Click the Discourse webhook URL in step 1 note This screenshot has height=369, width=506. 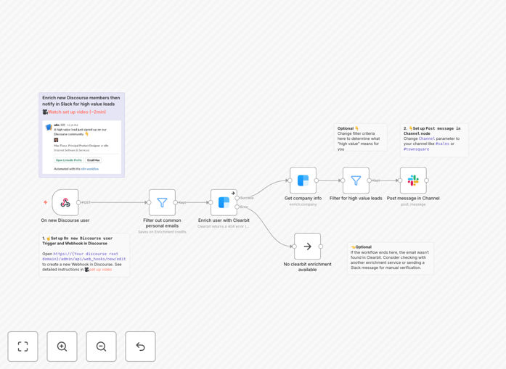coord(84,256)
